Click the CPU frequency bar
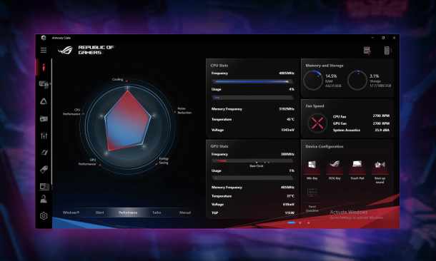 click(252, 81)
